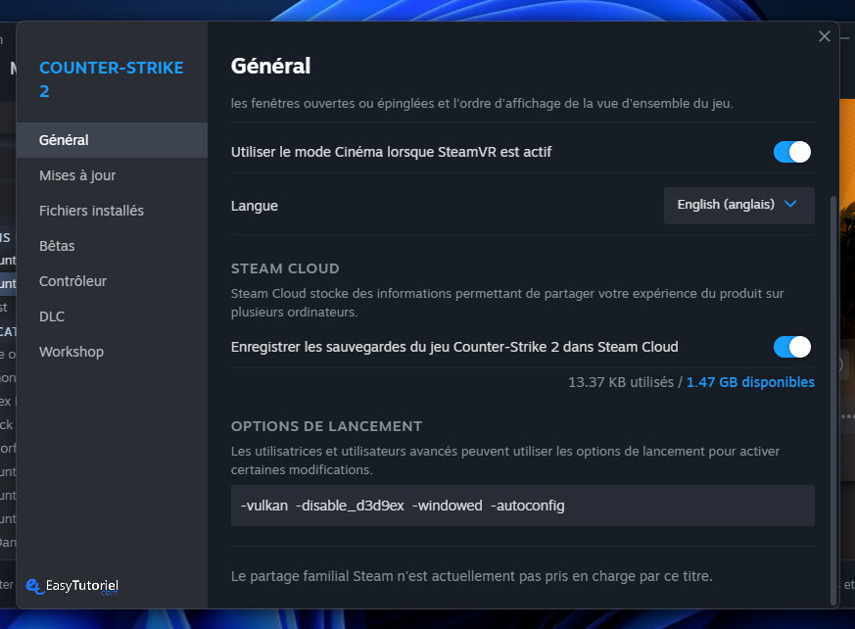Open the Mises à jour section
855x629 pixels.
[112, 175]
